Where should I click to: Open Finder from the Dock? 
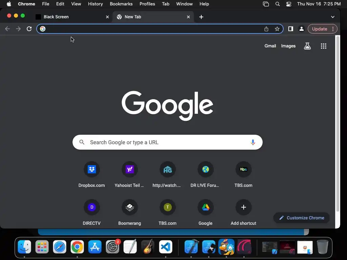tap(24, 247)
